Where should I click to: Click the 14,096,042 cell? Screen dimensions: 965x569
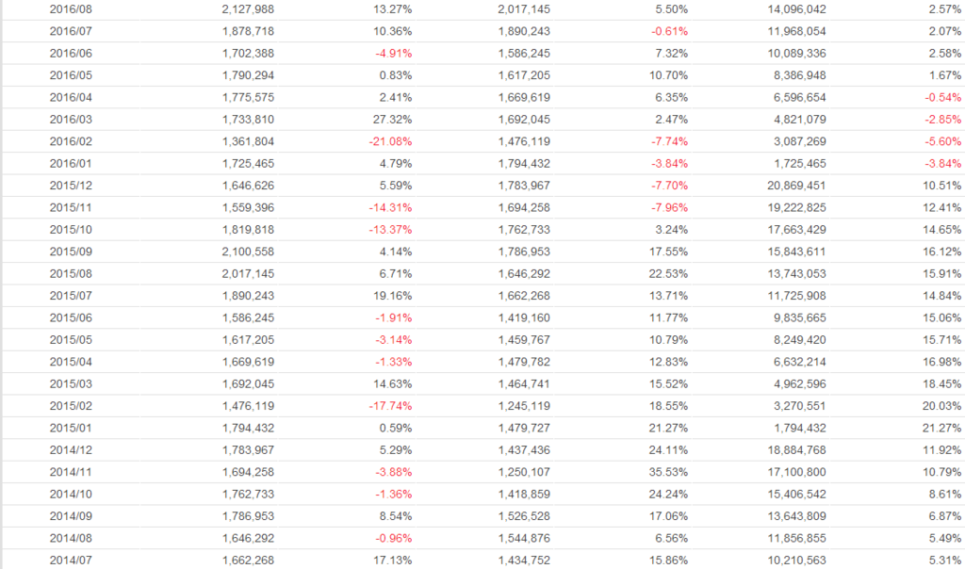coord(799,8)
